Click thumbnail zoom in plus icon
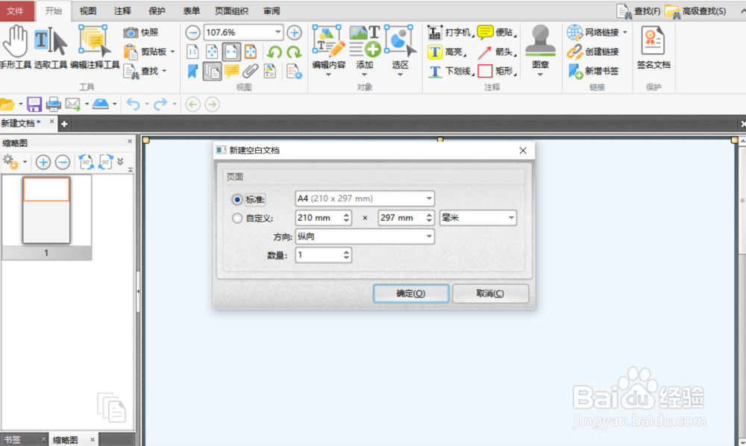This screenshot has height=446, width=746. (43, 162)
